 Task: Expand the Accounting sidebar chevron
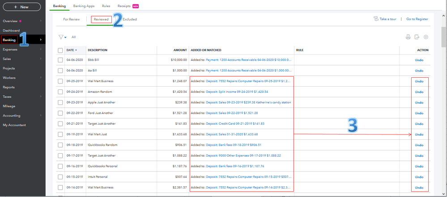(x=41, y=116)
